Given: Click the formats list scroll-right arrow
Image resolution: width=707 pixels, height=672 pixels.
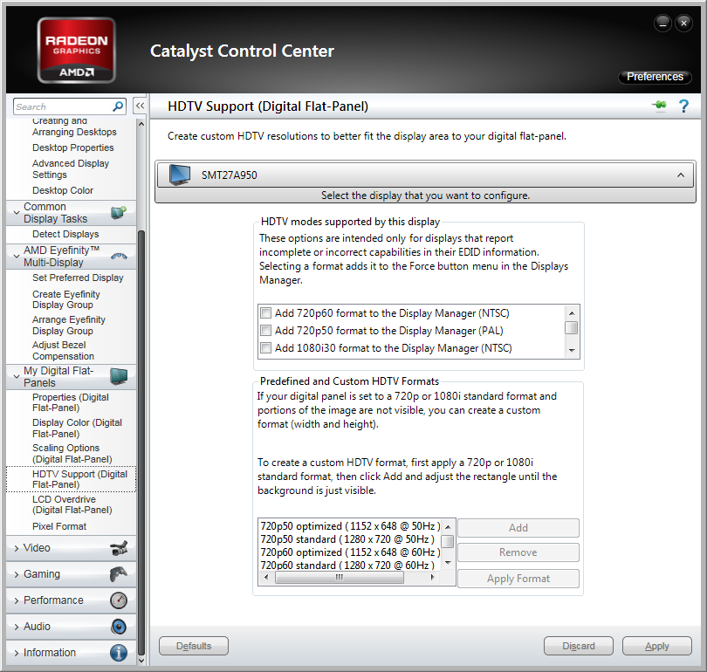Looking at the screenshot, I should point(432,578).
